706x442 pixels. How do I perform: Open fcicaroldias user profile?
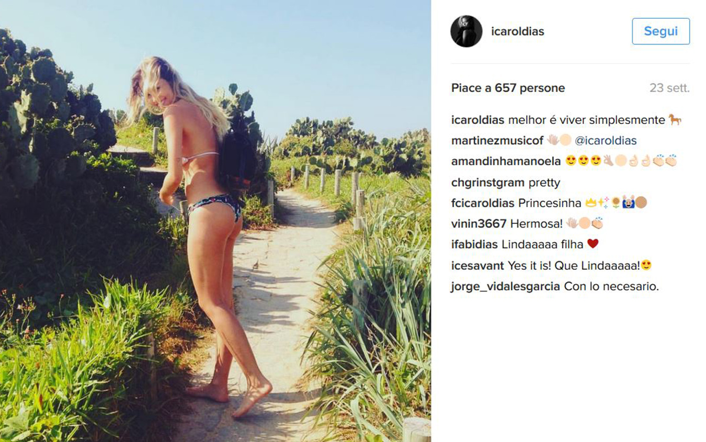(483, 203)
